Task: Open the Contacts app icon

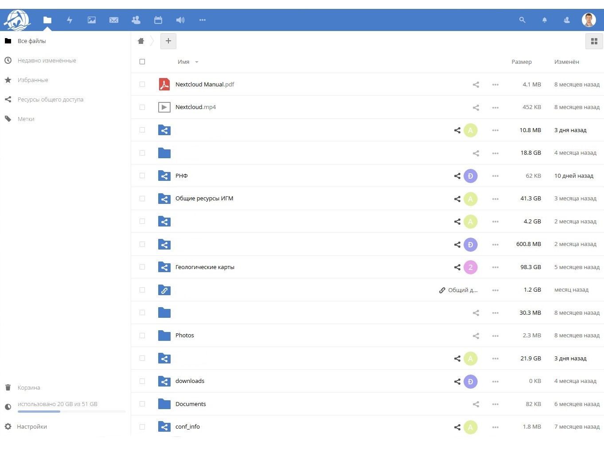Action: pyautogui.click(x=136, y=20)
